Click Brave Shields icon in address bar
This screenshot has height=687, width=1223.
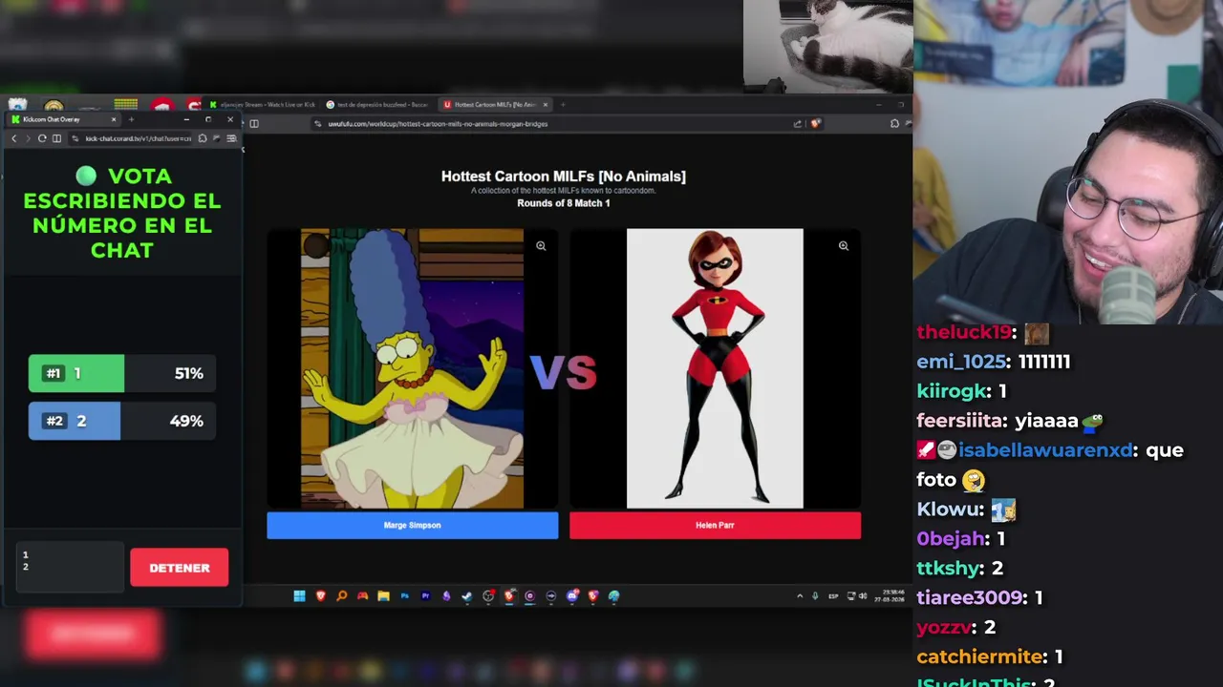click(x=815, y=123)
